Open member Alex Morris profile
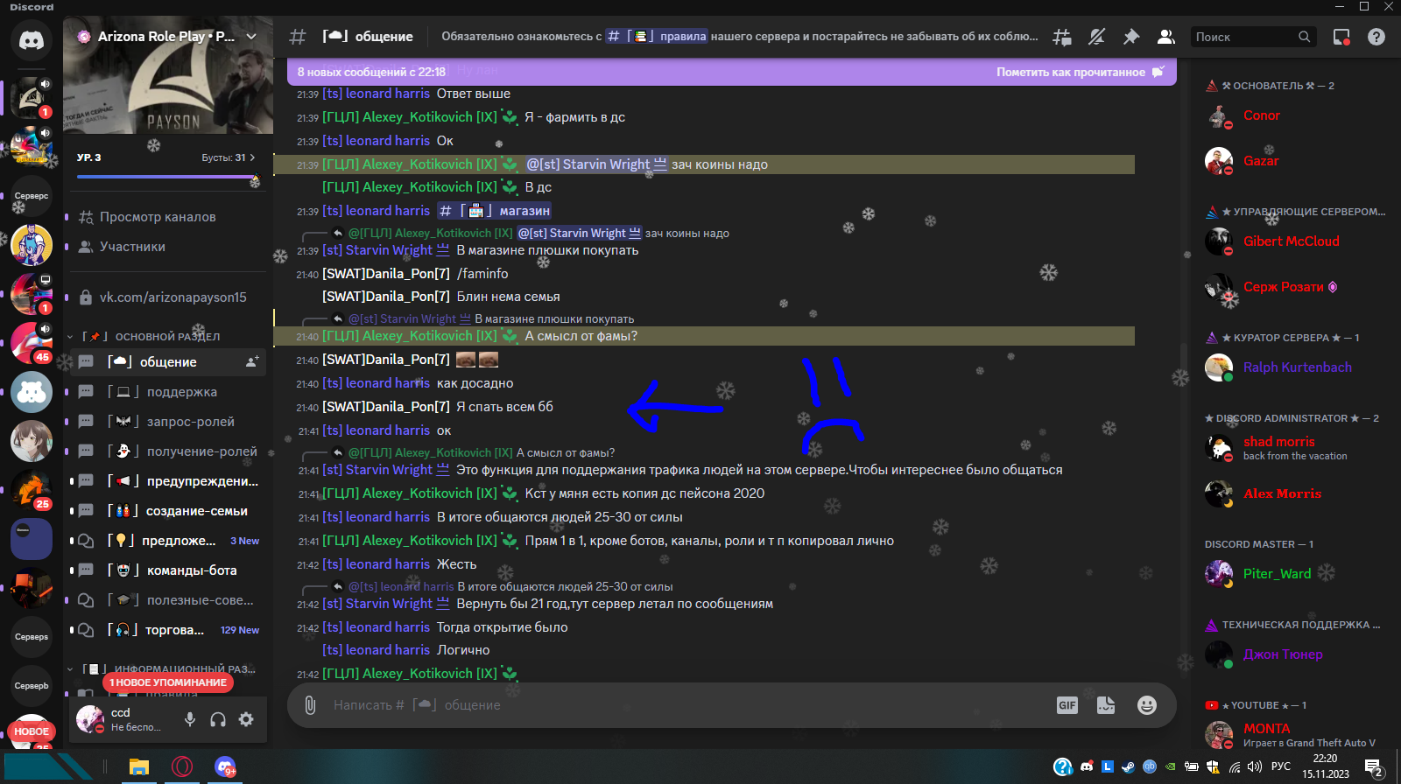 (1291, 493)
